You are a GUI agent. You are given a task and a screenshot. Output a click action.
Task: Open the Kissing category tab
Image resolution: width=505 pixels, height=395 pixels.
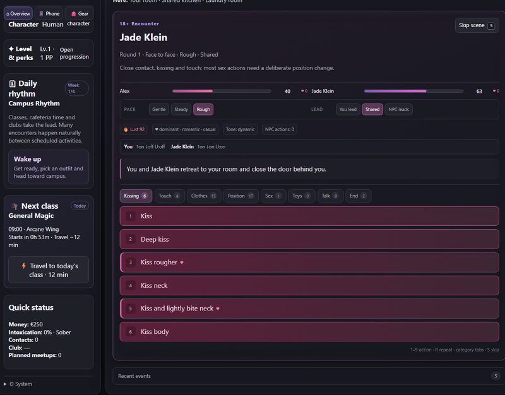point(136,196)
